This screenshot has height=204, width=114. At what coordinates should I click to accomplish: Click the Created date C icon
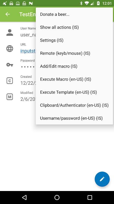point(10,81)
